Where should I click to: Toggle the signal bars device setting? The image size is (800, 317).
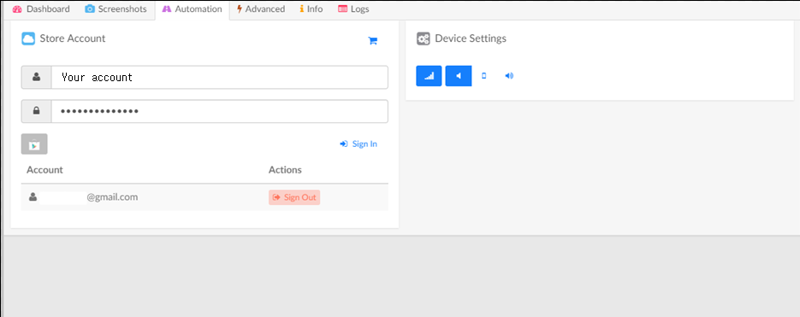(429, 76)
